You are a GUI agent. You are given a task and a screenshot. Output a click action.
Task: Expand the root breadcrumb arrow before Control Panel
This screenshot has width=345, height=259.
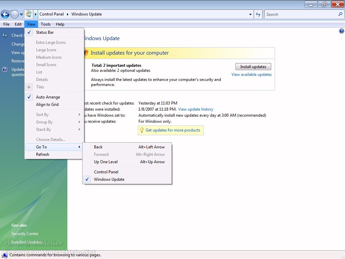coord(35,14)
